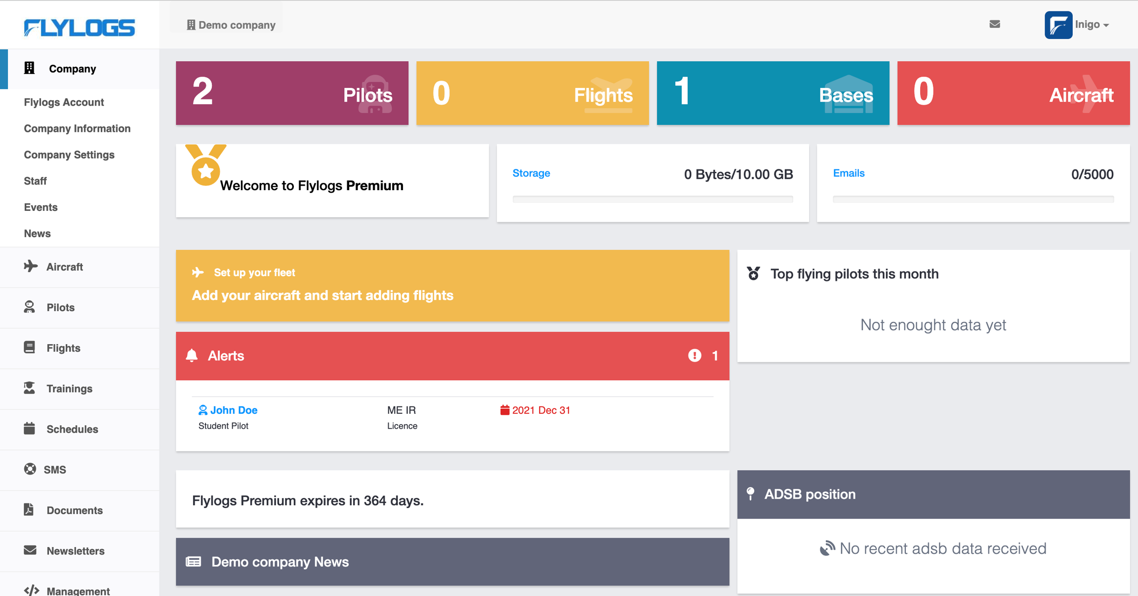Click the PDF file icon beside Documents
The height and width of the screenshot is (596, 1138).
(x=29, y=510)
